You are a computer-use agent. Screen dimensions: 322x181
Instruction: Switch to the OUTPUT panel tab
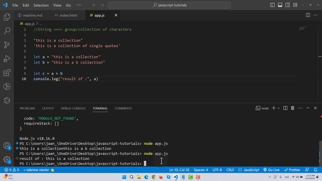click(48, 109)
